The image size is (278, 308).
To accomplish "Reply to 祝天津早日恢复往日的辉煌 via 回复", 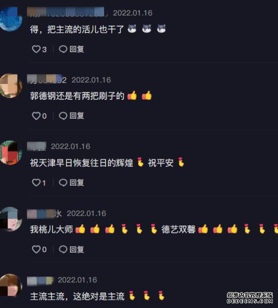I will click(77, 183).
